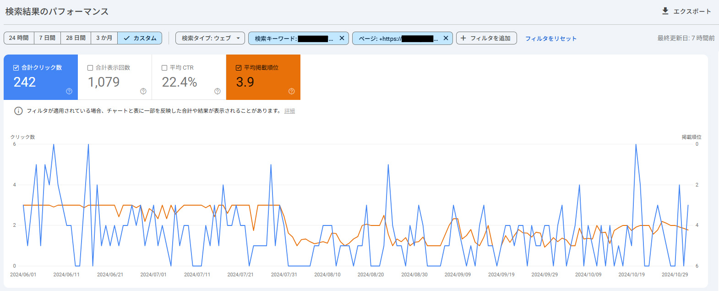Click help icon on total clicks card
Viewport: 719px width, 291px height.
point(69,91)
